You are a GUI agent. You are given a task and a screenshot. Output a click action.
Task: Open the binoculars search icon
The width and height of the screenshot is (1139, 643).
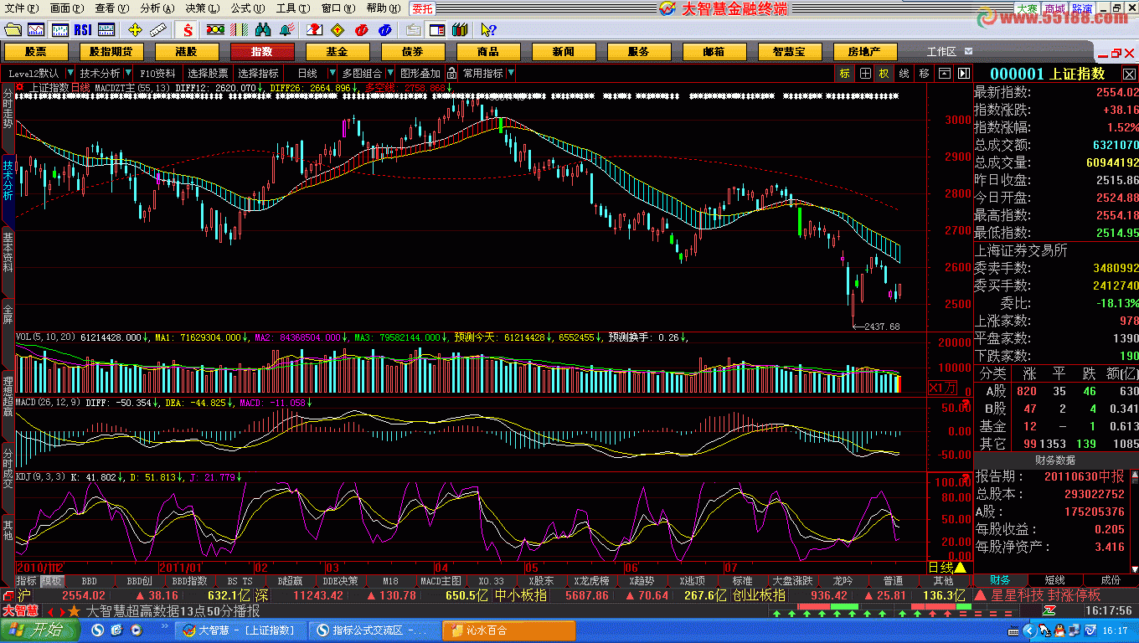tap(263, 30)
